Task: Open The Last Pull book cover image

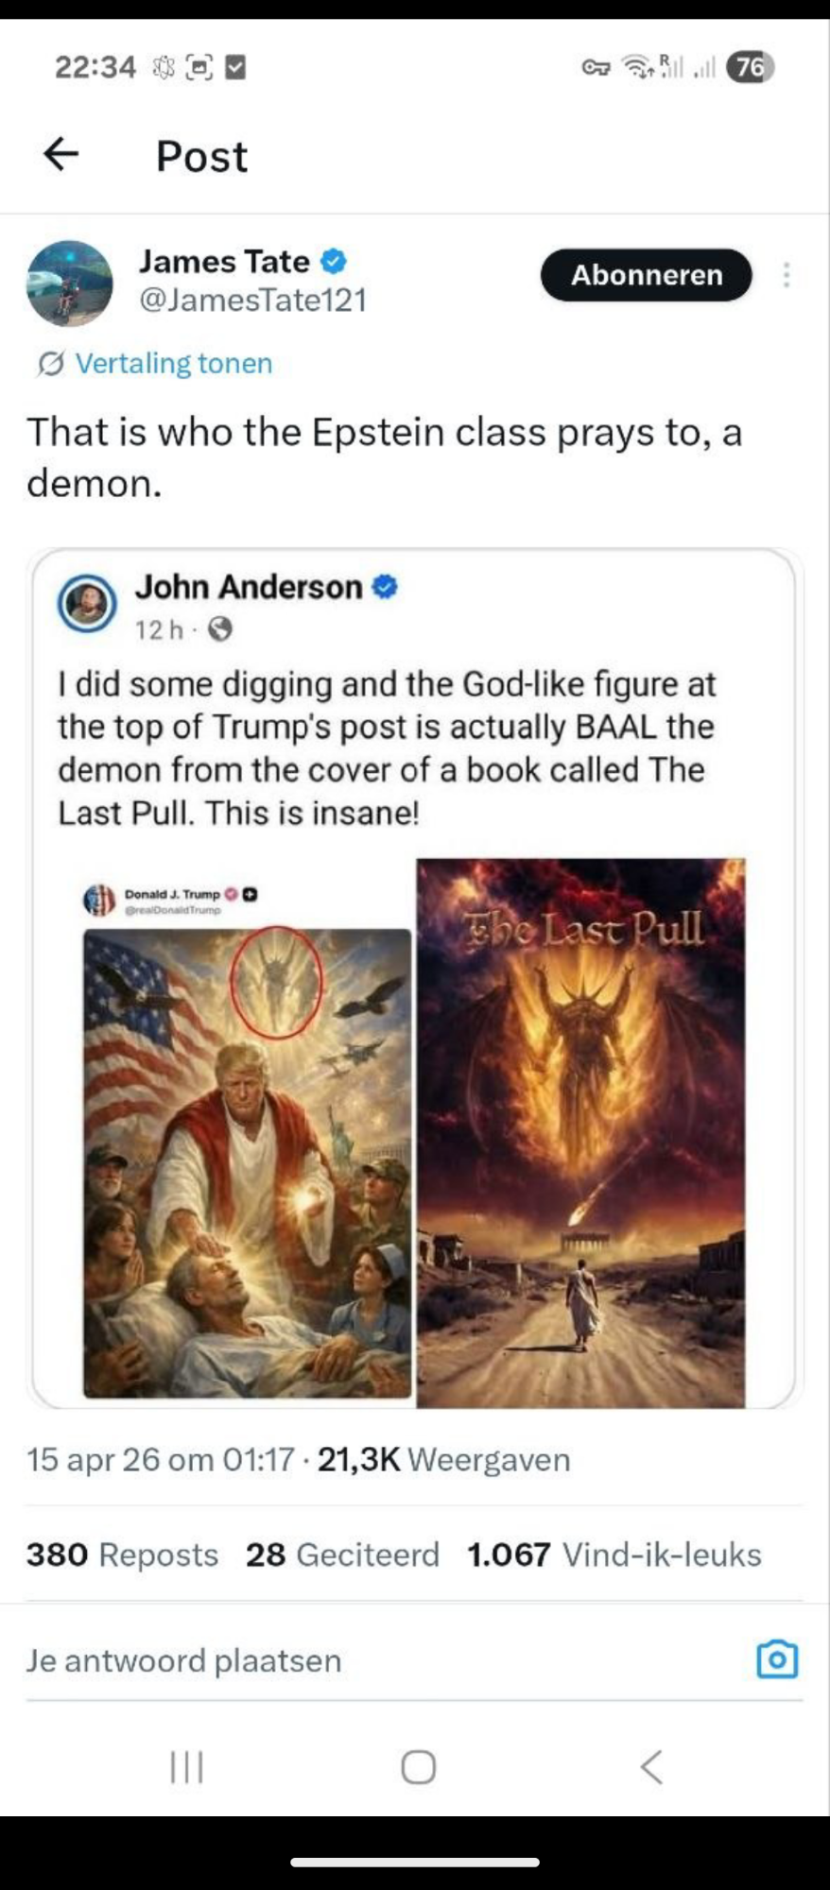Action: (581, 1132)
